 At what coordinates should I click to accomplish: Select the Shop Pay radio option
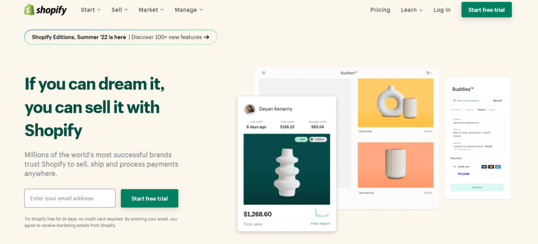[455, 174]
